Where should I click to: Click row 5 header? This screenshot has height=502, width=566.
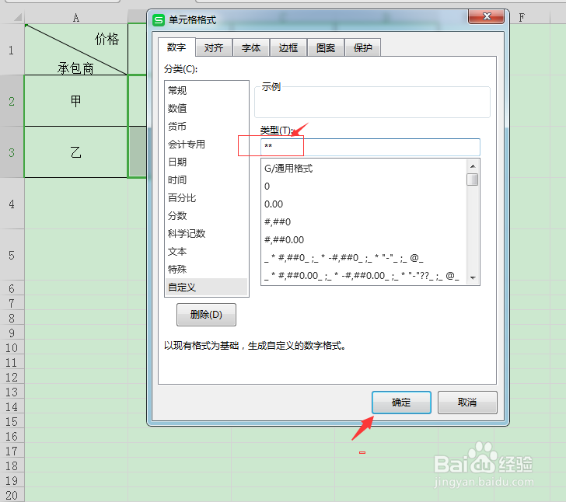coord(12,255)
